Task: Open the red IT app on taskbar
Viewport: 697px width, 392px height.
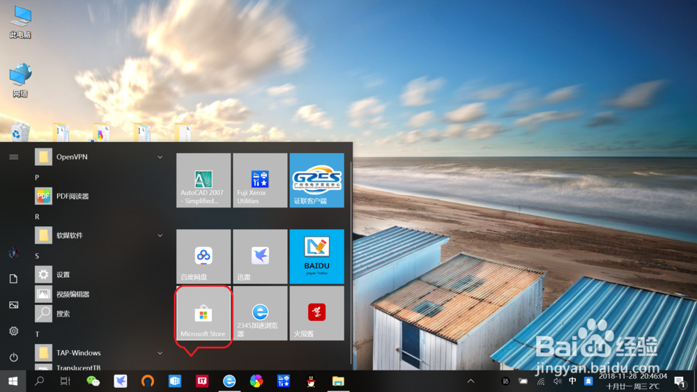Action: (x=202, y=381)
